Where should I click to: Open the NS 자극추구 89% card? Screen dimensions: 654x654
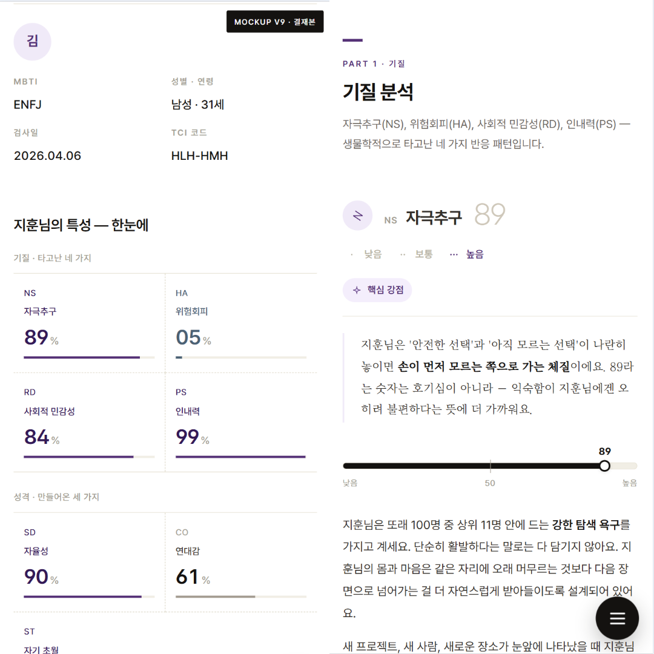(89, 323)
